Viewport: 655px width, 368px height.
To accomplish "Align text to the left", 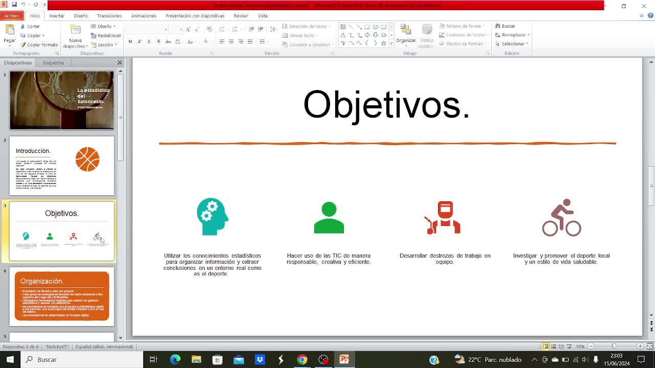I will click(x=222, y=41).
